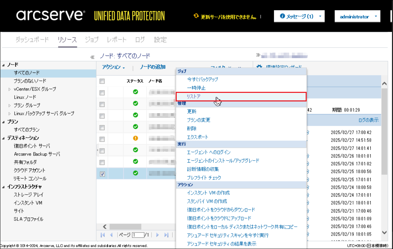
Task: Select リストア in context menu
Action: coord(241,97)
